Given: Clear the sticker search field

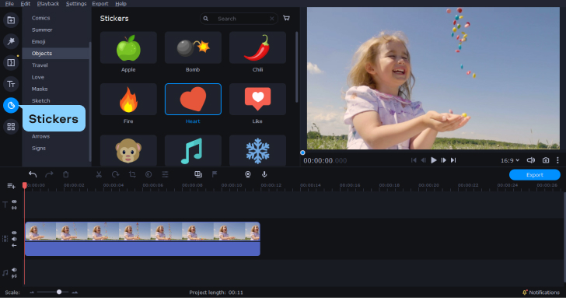Looking at the screenshot, I should [x=272, y=19].
